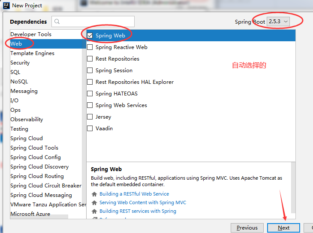Click the description panel vertical scrollbar
This screenshot has height=233, width=313.
[293, 188]
